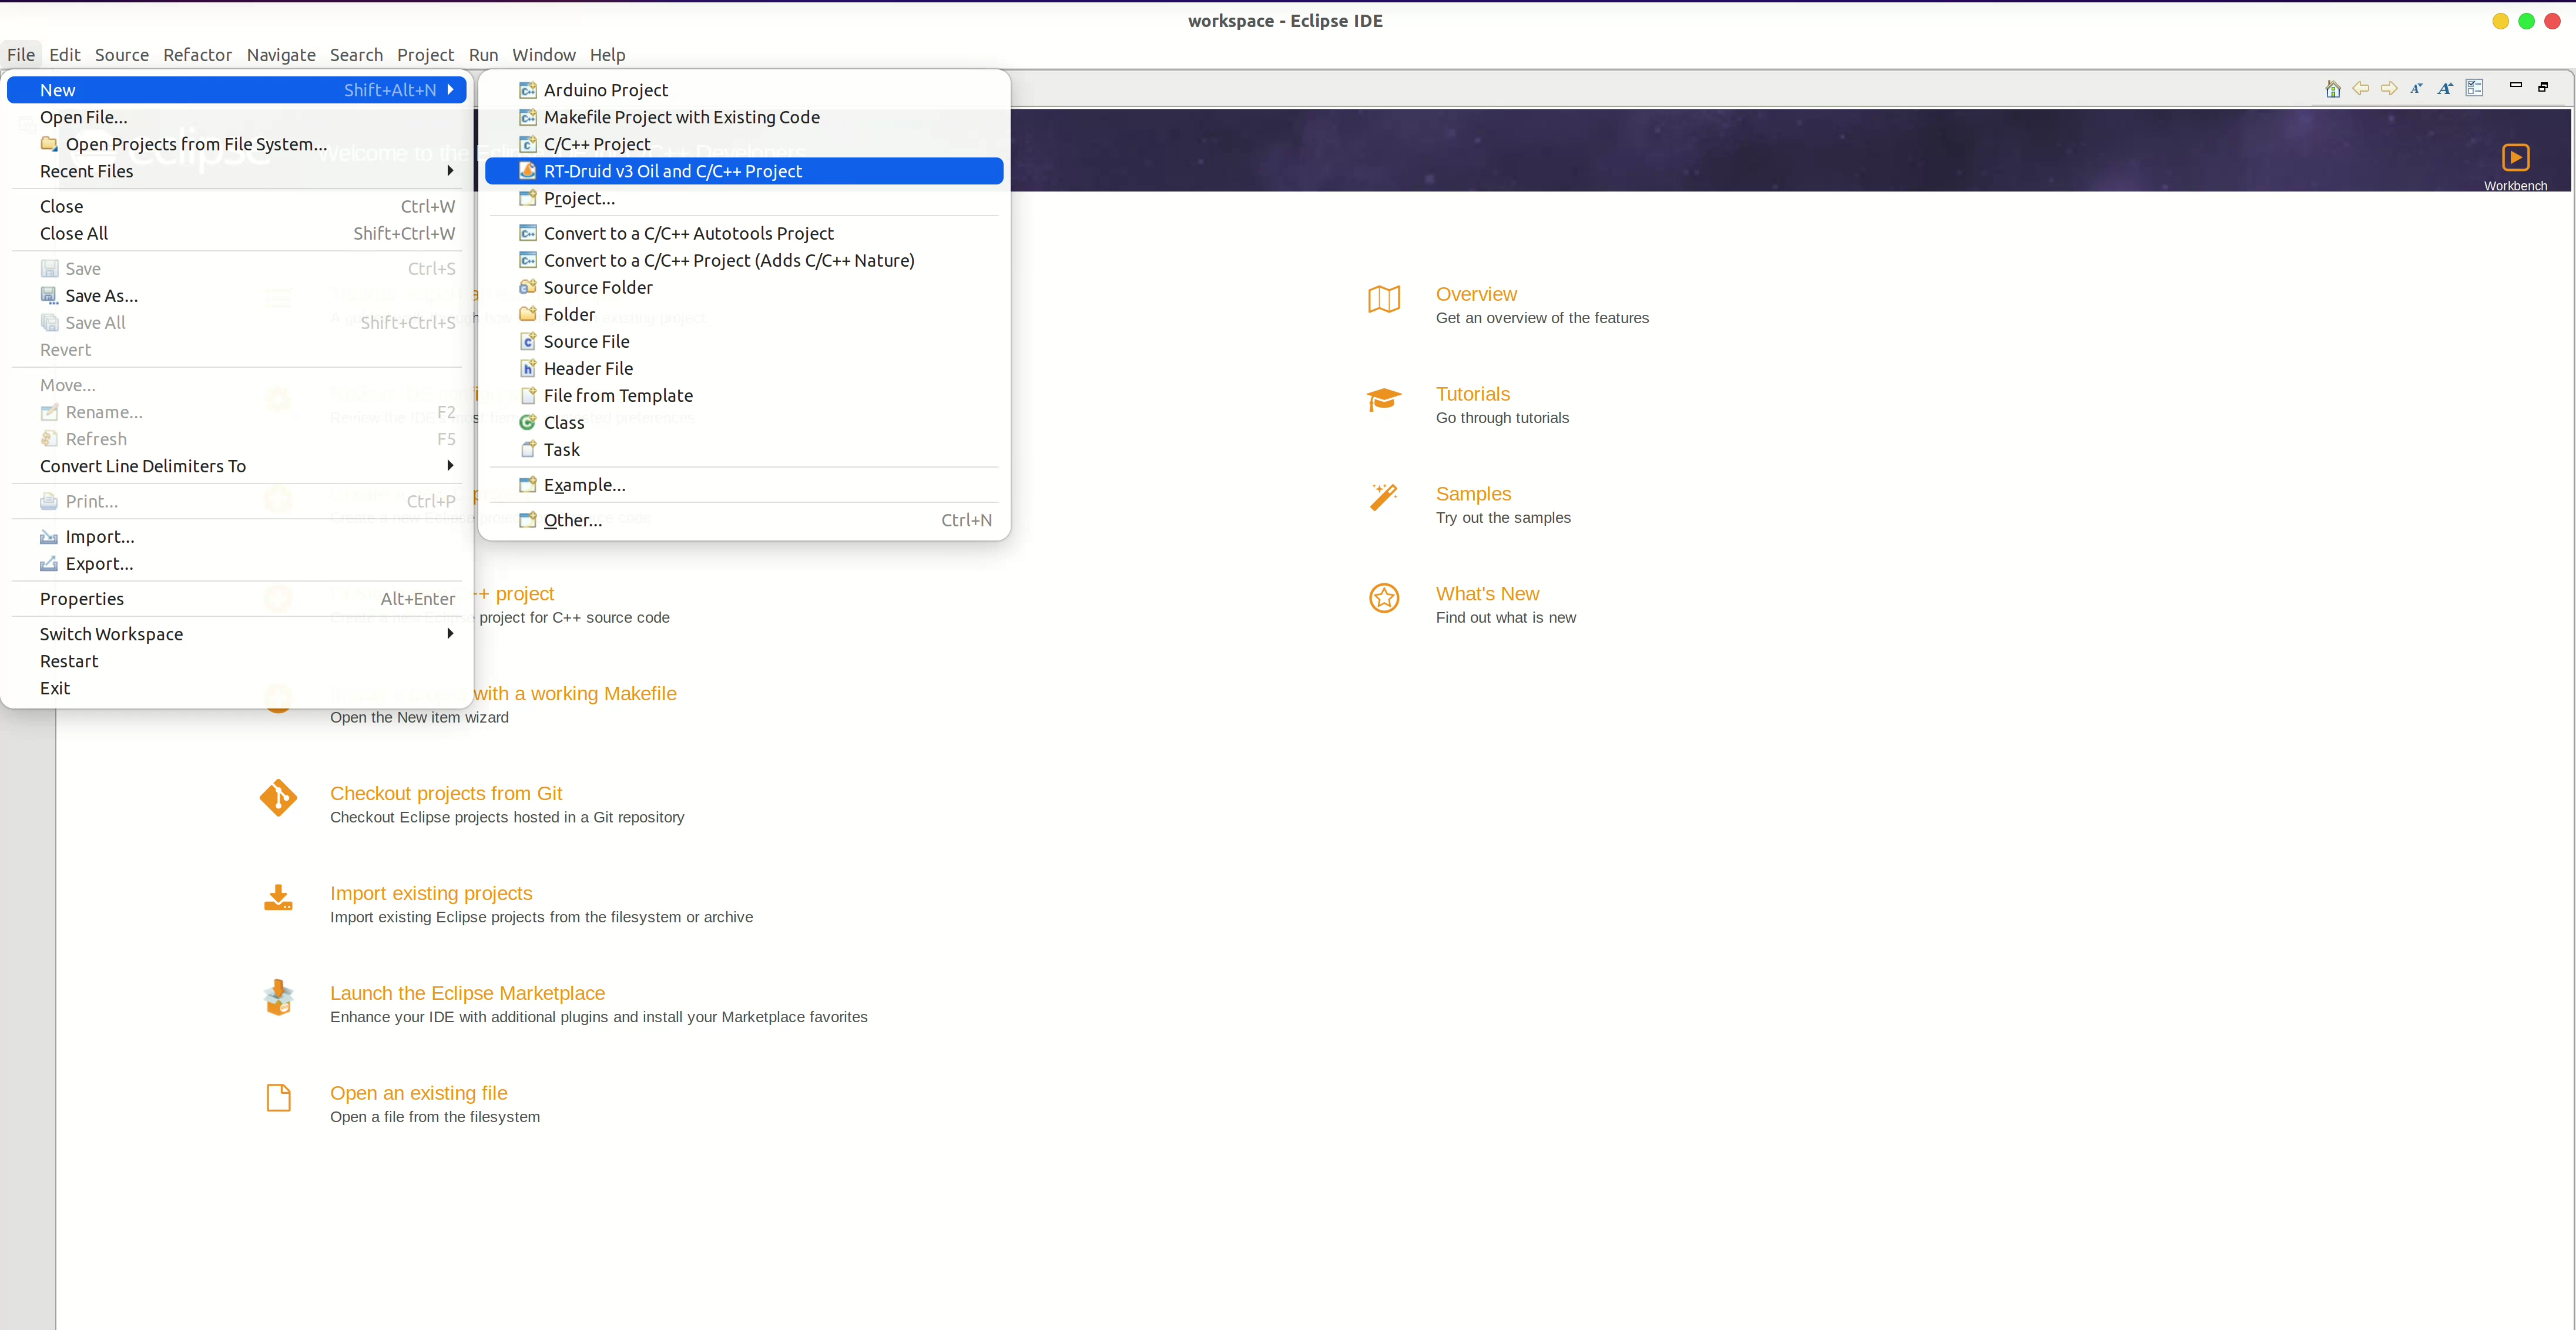Screen dimensions: 2576x1330
Task: Click Launch the Eclipse Marketplace link
Action: (x=467, y=993)
